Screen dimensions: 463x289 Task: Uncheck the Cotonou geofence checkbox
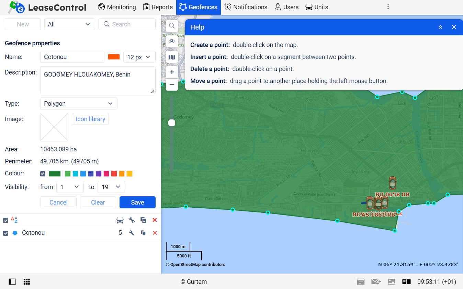coord(5,233)
